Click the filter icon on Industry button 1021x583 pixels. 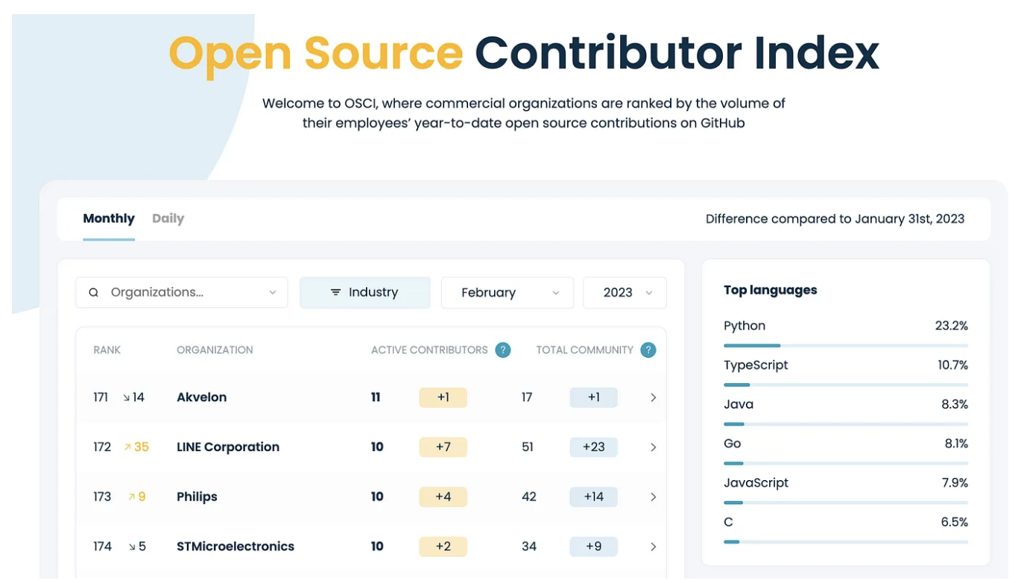[335, 293]
